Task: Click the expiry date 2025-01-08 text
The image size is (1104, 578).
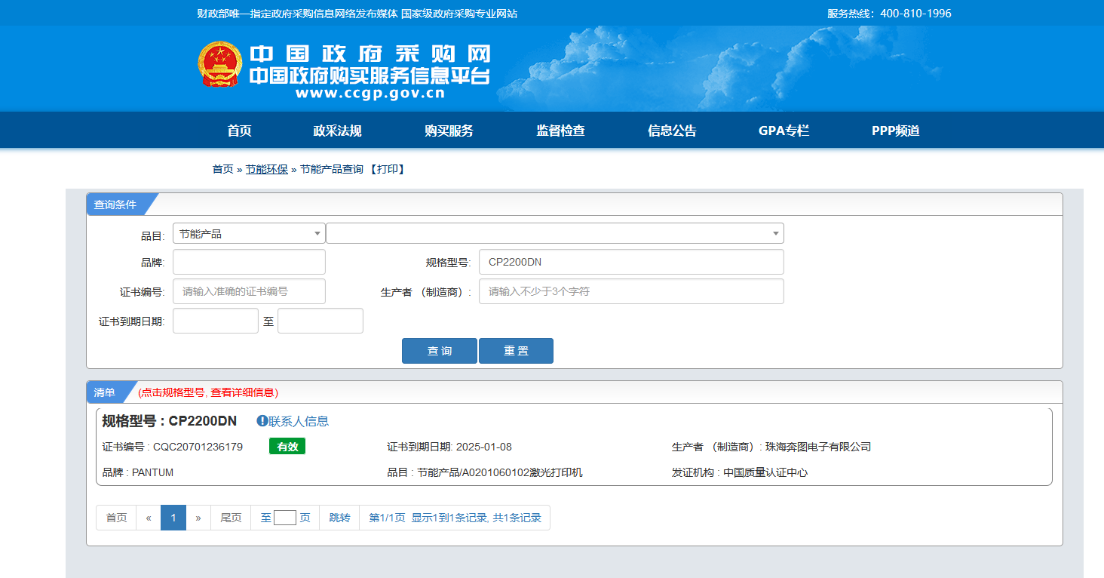Action: coord(483,447)
